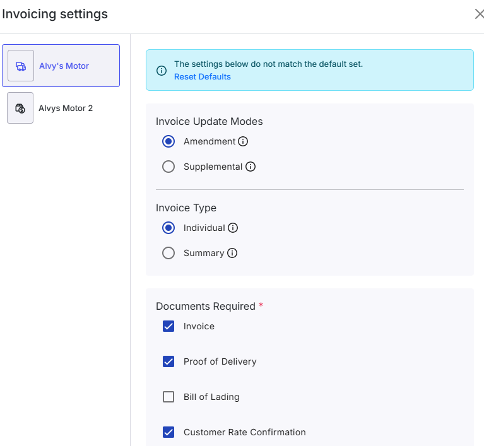The height and width of the screenshot is (446, 484).
Task: Click the Customer Rate Confirmation label
Action: click(245, 432)
